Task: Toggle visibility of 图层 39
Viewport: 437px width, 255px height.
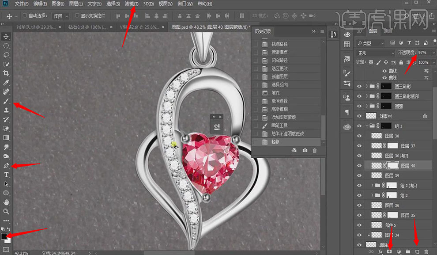Action: [359, 175]
